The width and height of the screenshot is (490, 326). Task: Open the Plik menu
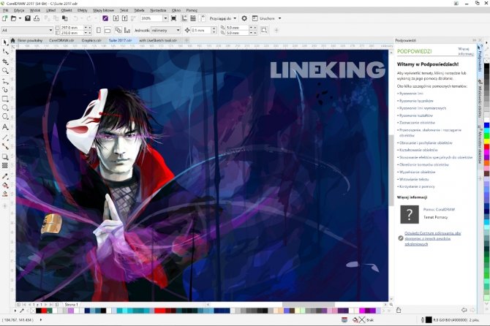click(5, 10)
